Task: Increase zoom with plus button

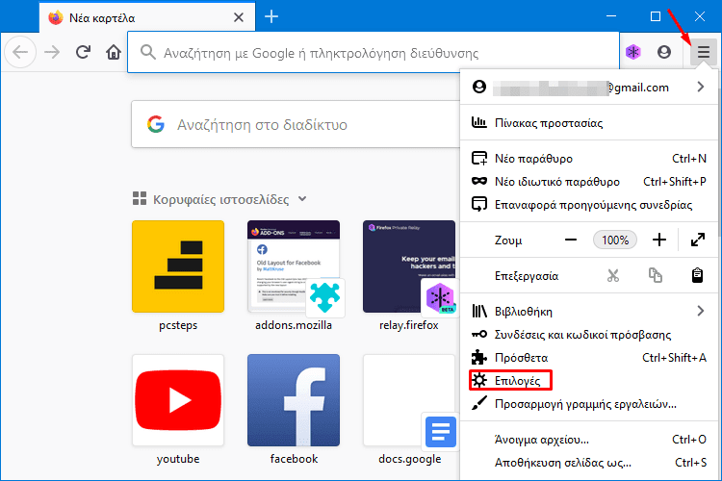Action: 658,240
